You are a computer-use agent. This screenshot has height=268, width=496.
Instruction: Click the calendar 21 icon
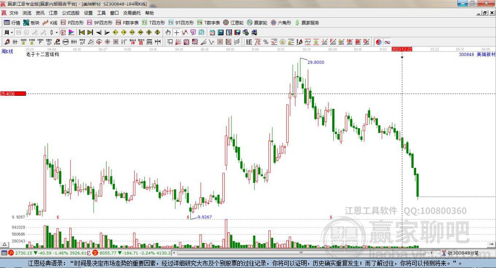pos(212,32)
